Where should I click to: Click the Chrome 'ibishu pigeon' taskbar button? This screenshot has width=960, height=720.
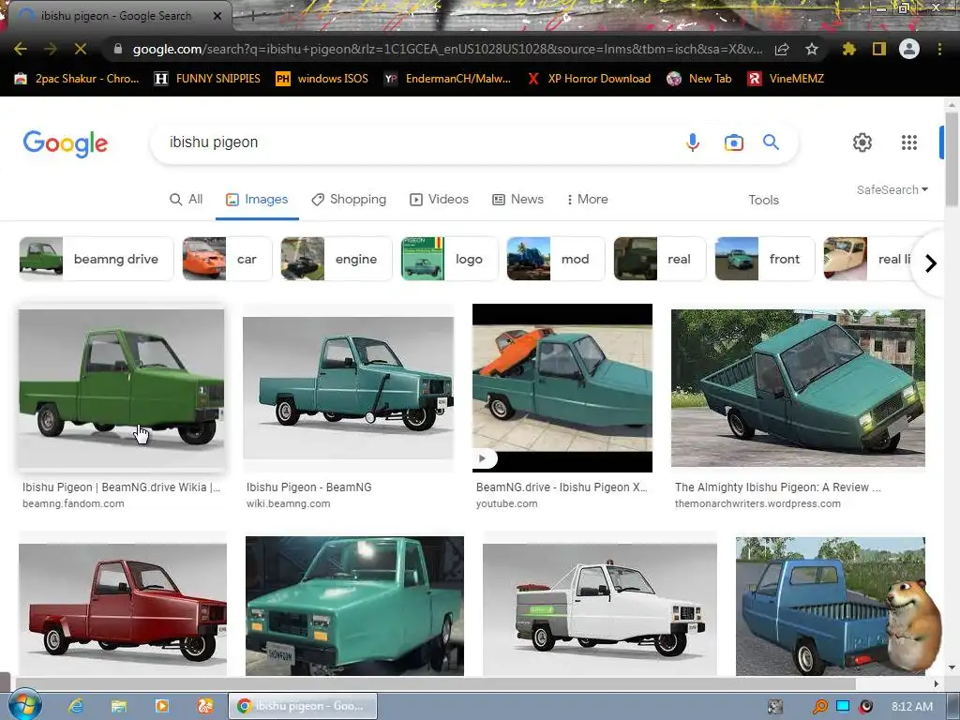tap(303, 706)
